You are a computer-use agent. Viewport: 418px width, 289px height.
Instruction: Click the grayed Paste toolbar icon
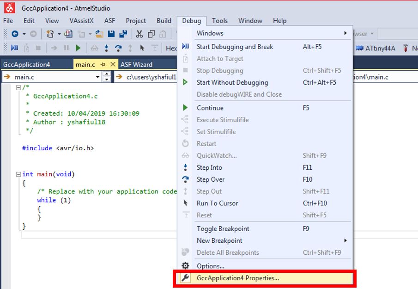(x=163, y=34)
